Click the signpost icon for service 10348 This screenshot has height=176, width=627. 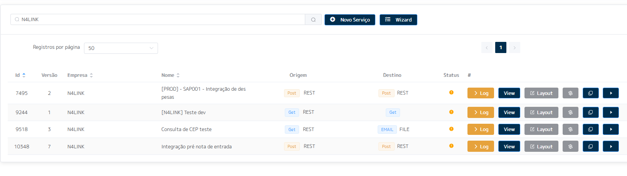point(570,146)
